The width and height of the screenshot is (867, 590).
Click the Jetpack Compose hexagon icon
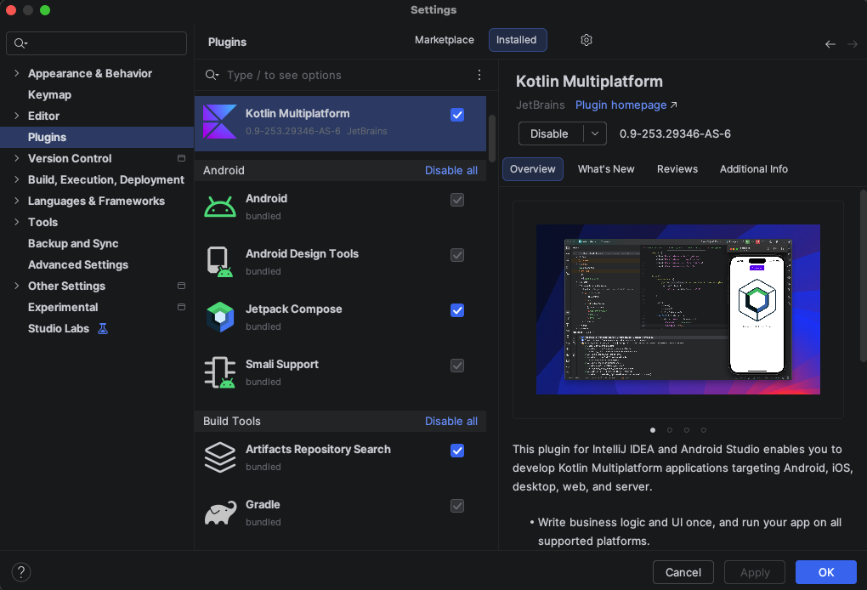click(x=219, y=317)
